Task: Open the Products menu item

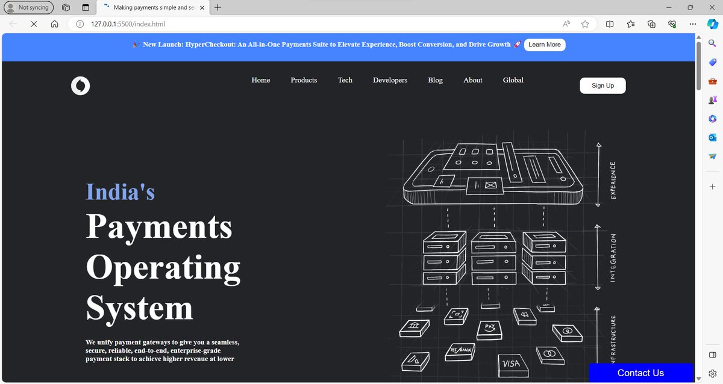Action: coord(304,80)
